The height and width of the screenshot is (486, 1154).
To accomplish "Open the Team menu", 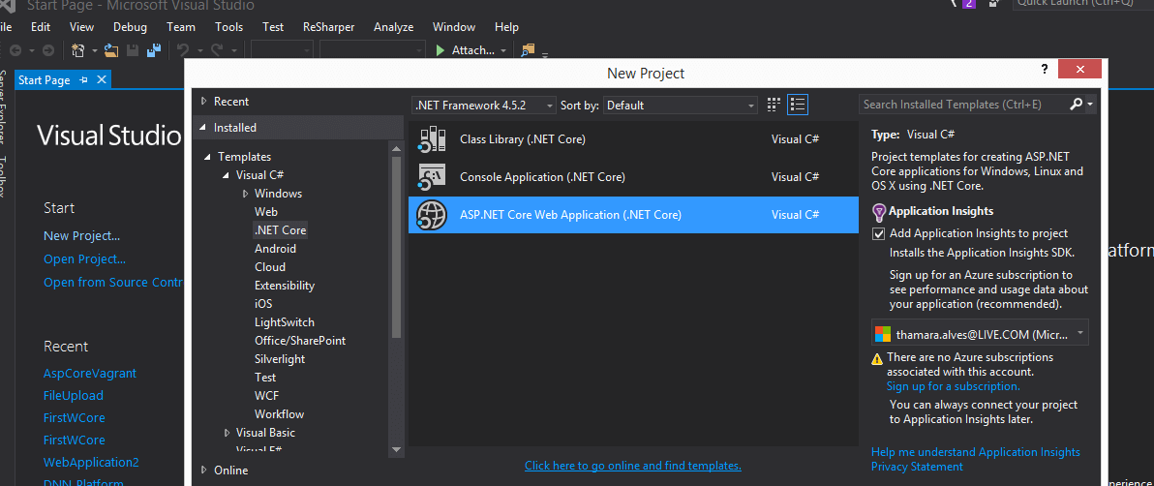I will (180, 26).
